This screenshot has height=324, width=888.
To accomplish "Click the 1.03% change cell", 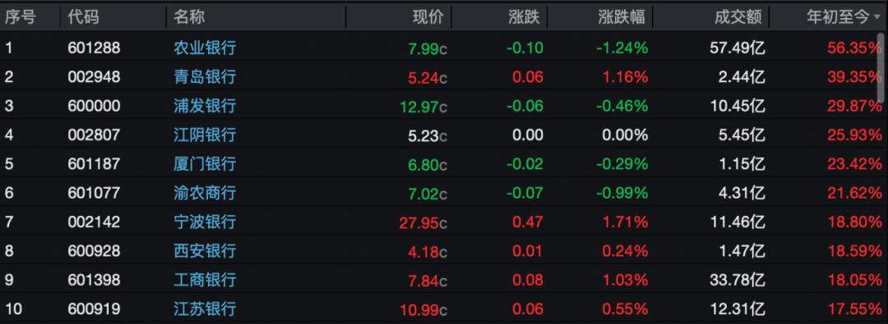I will coord(625,280).
